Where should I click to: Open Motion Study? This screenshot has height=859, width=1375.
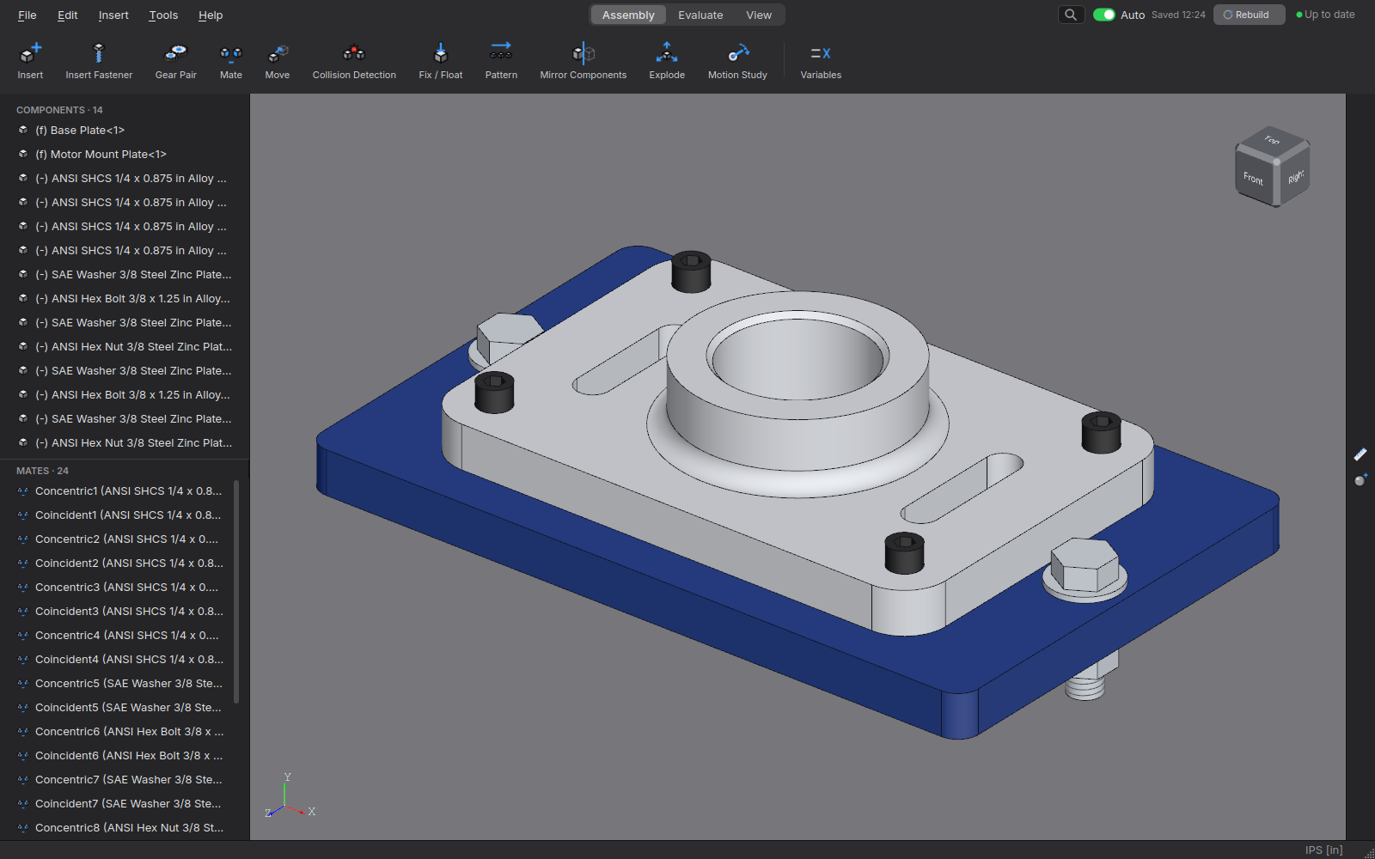point(737,62)
